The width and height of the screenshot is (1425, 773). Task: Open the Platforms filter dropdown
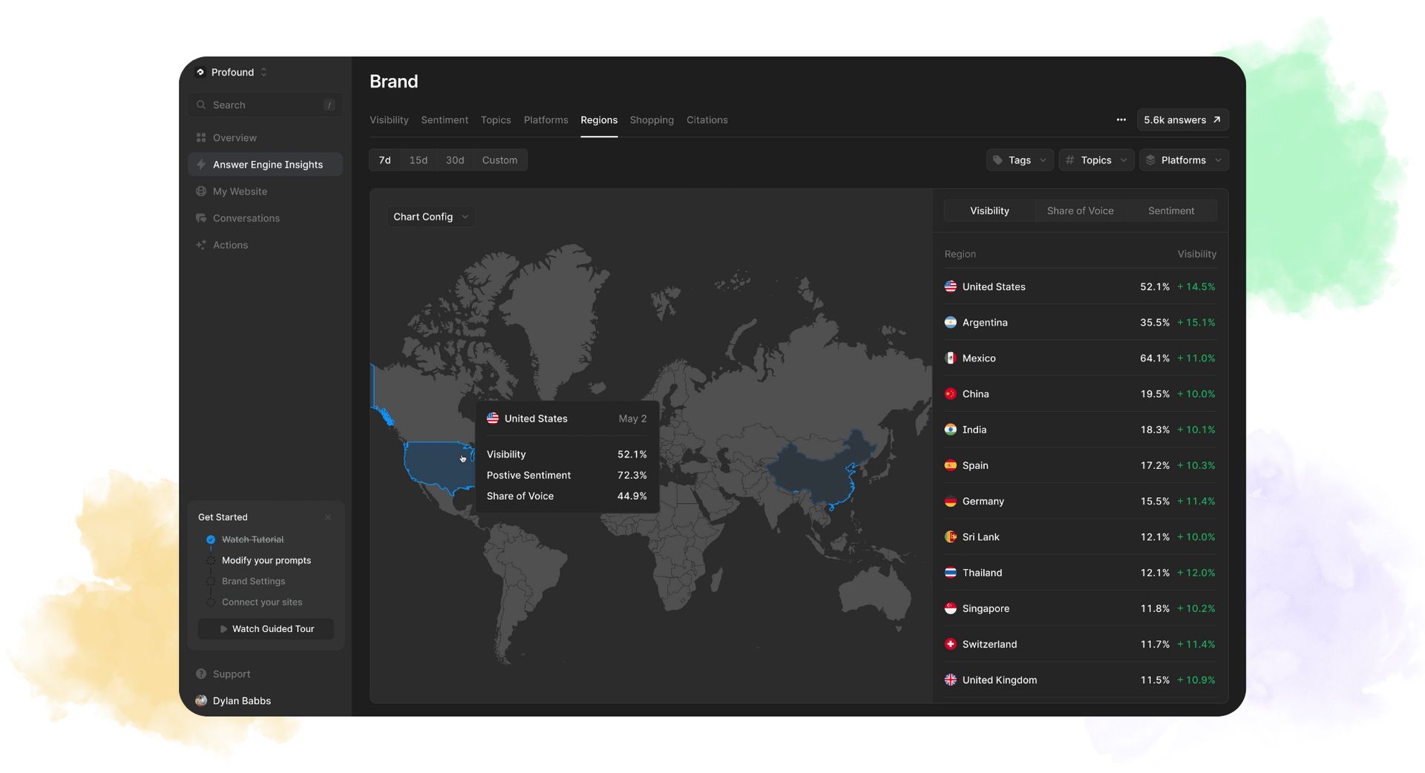pos(1184,160)
